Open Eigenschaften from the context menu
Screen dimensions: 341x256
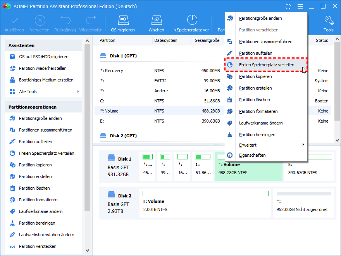[x=252, y=155]
